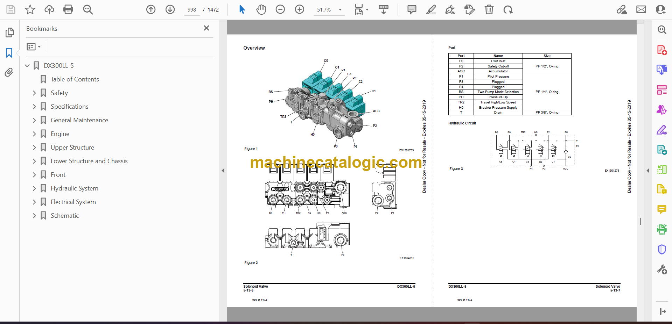Screen dimensions: 672x324
Task: Click the Save file icon
Action: (x=11, y=9)
